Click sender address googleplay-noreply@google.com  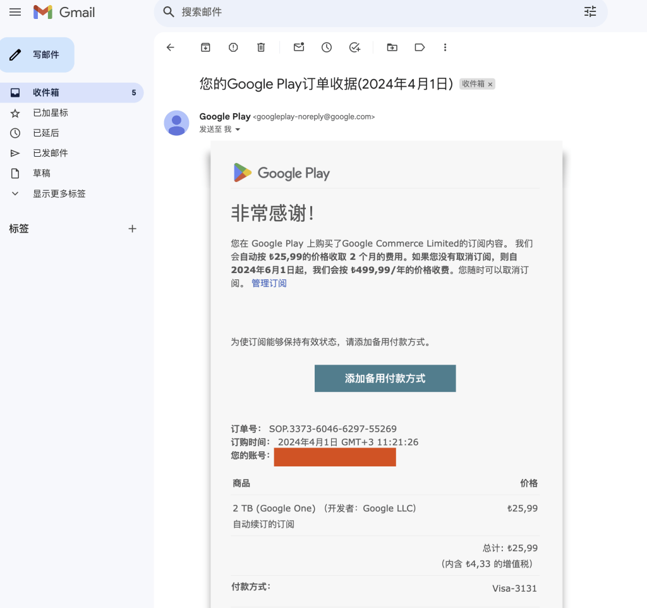[313, 117]
